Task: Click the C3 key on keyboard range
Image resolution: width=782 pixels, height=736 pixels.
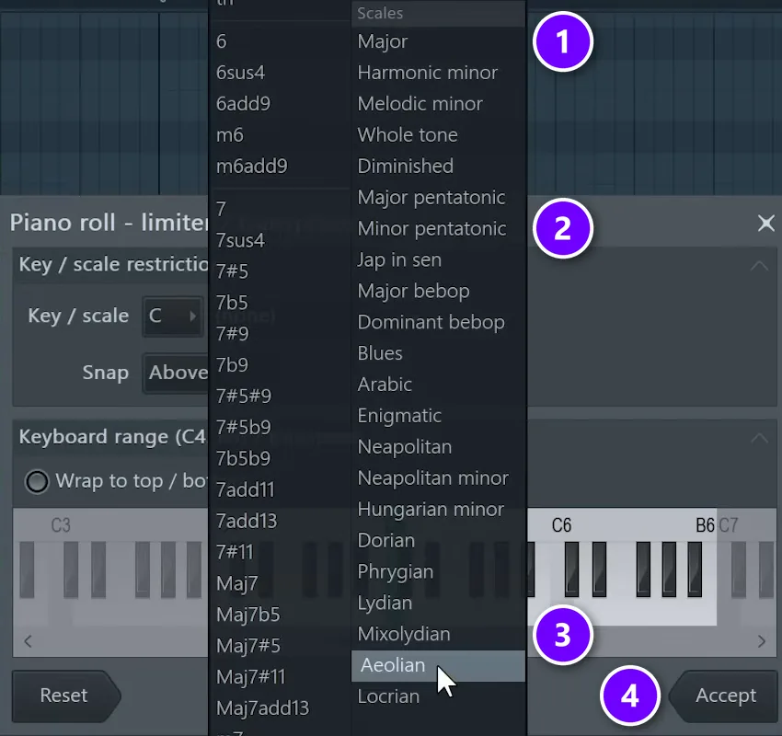Action: pyautogui.click(x=61, y=525)
